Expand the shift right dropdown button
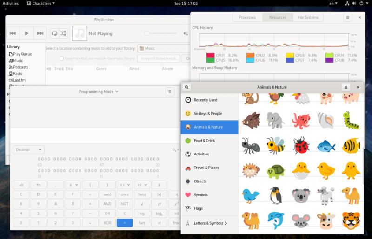 (142, 185)
